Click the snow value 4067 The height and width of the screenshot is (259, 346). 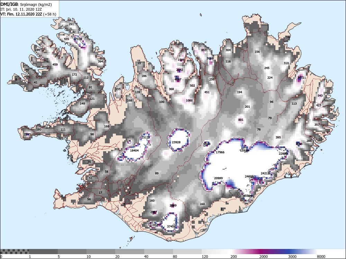pos(178,79)
